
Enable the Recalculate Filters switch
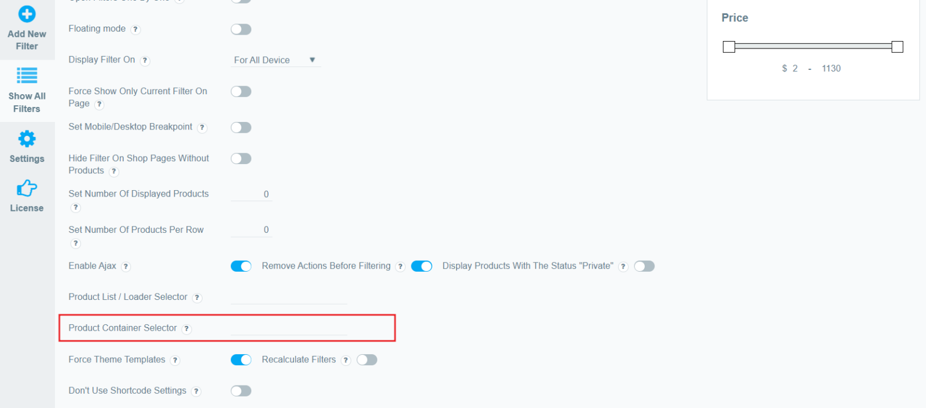[367, 359]
